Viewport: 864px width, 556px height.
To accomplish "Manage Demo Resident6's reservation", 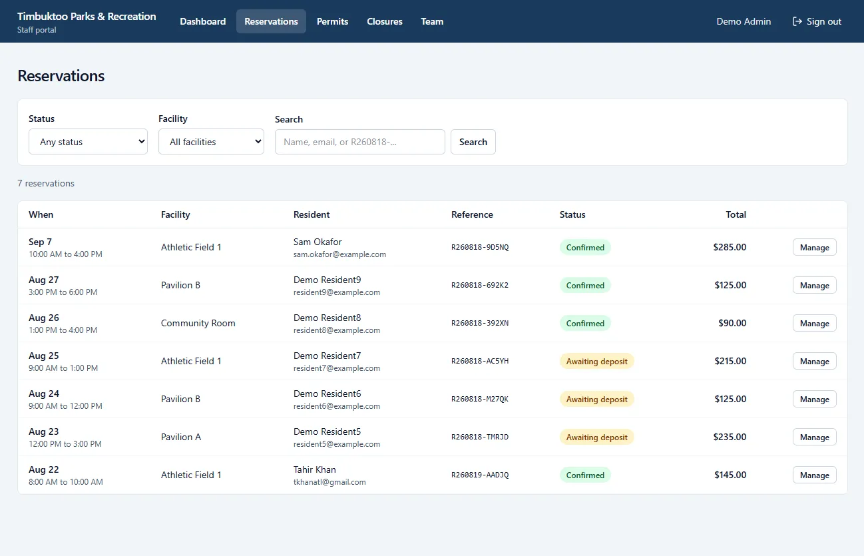I will [x=814, y=399].
